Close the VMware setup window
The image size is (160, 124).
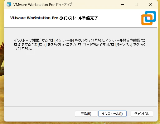(151, 4)
